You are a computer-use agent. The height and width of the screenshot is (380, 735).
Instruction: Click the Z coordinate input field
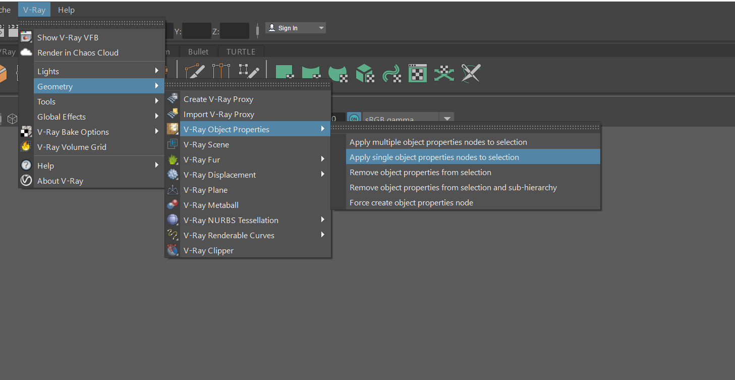[235, 31]
